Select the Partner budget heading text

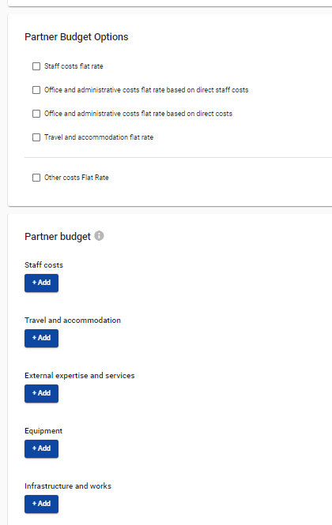(58, 236)
